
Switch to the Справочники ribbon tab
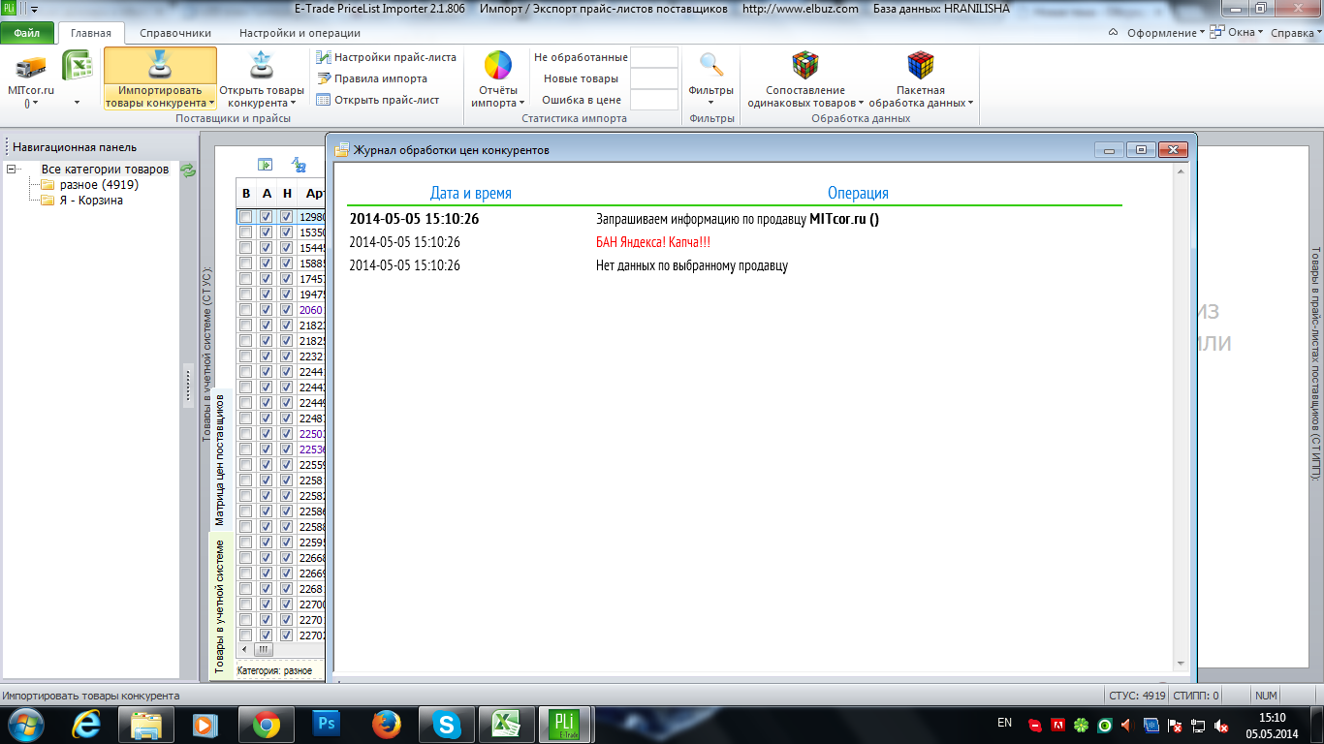click(x=175, y=33)
